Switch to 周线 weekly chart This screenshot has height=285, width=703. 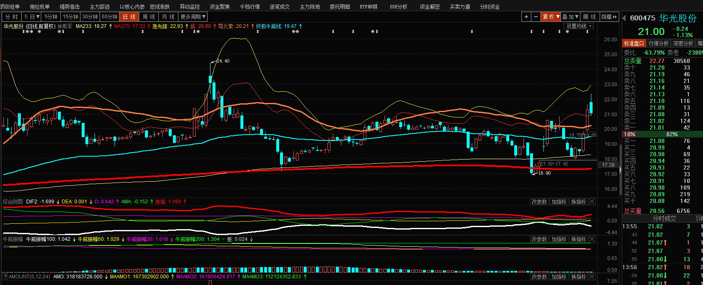149,17
